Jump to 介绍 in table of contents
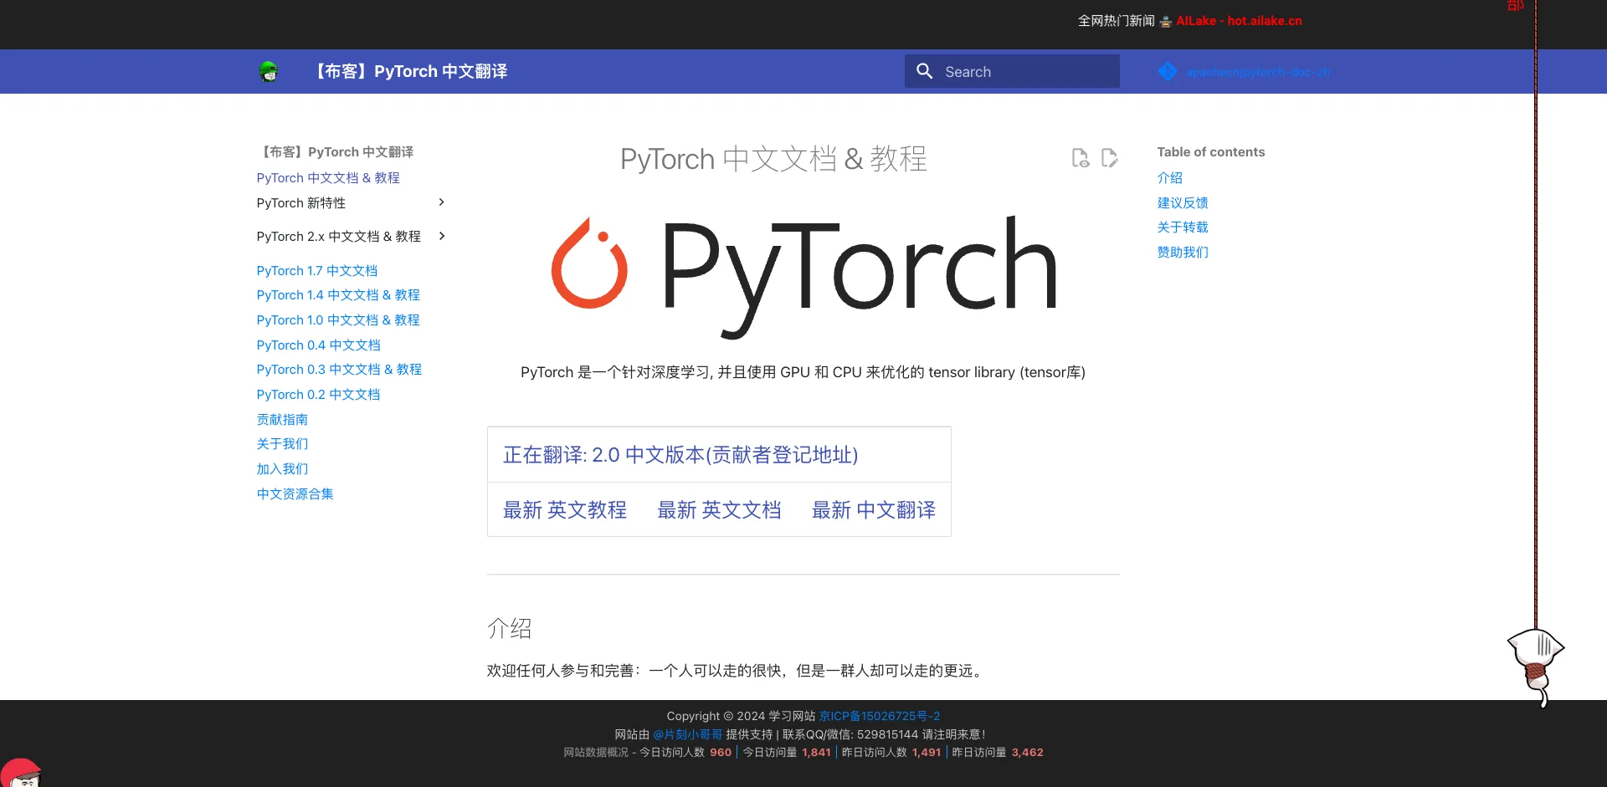 1170,178
